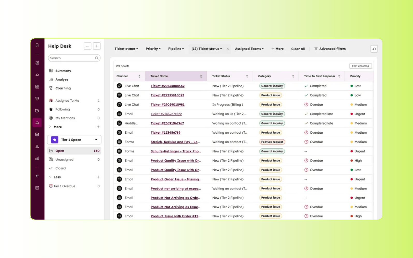The image size is (413, 258).
Task: Click the forms icon for Streich, Kerluke row
Action: (119, 142)
